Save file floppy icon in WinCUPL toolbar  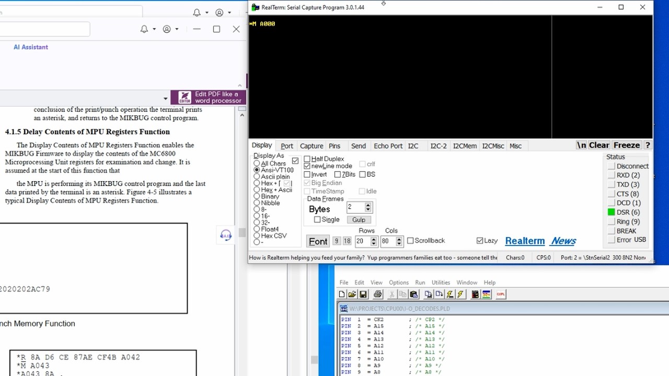(x=363, y=295)
